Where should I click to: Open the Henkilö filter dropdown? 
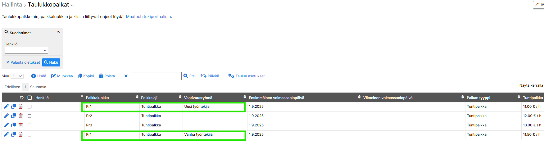(x=26, y=50)
